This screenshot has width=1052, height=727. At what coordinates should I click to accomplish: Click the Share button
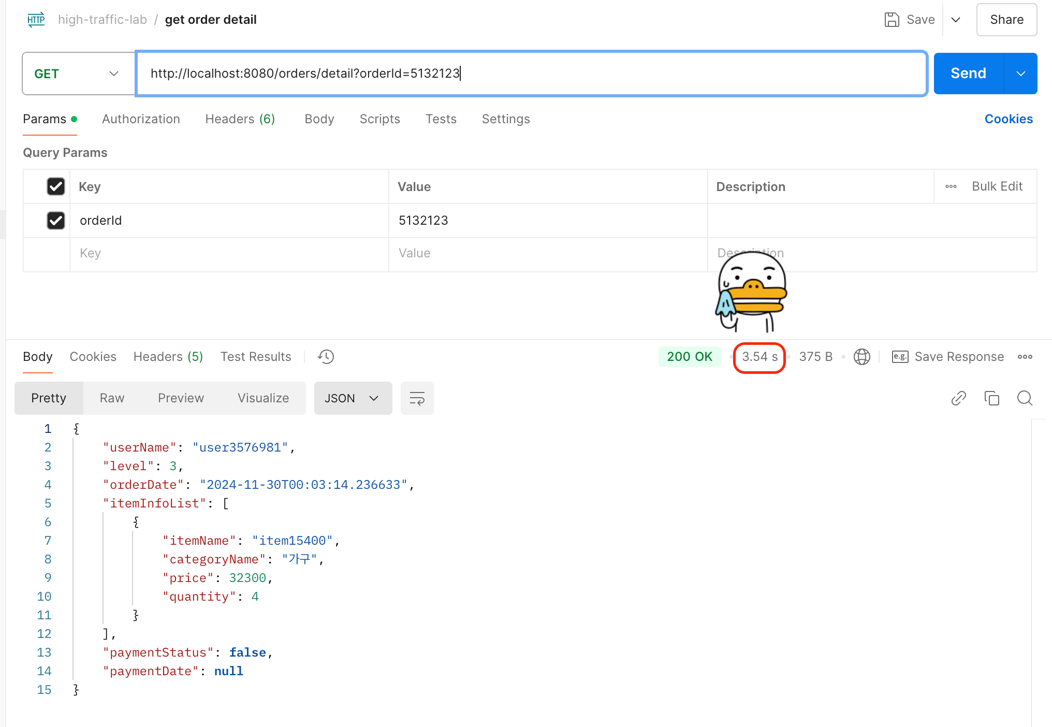pos(1006,20)
